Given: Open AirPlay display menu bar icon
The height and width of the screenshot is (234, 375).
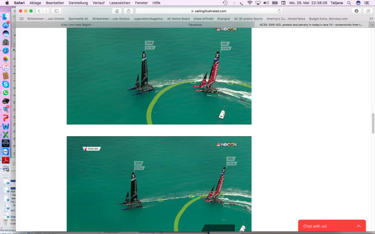Looking at the screenshot, I should [x=258, y=3].
